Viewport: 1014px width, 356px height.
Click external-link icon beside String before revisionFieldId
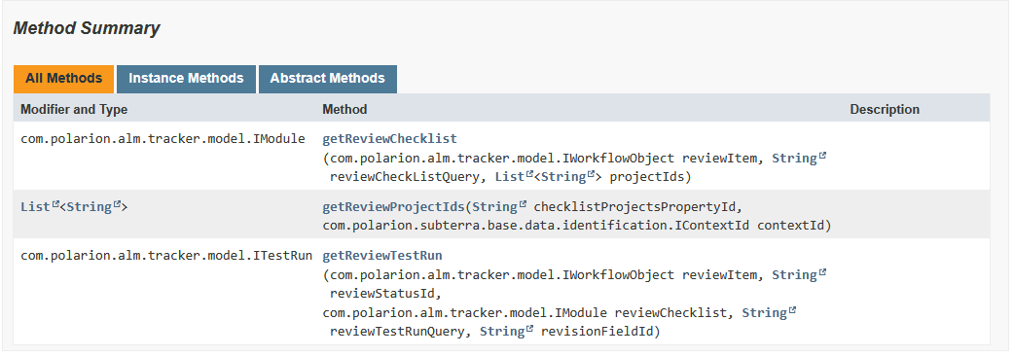pyautogui.click(x=529, y=329)
